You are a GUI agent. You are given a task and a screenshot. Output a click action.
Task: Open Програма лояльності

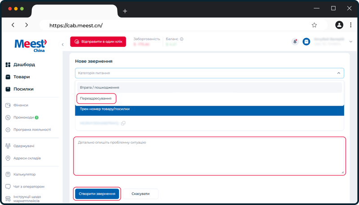click(x=32, y=129)
